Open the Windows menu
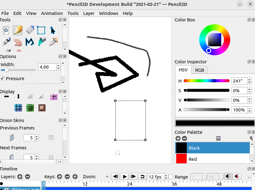The width and height of the screenshot is (255, 190). [x=109, y=13]
